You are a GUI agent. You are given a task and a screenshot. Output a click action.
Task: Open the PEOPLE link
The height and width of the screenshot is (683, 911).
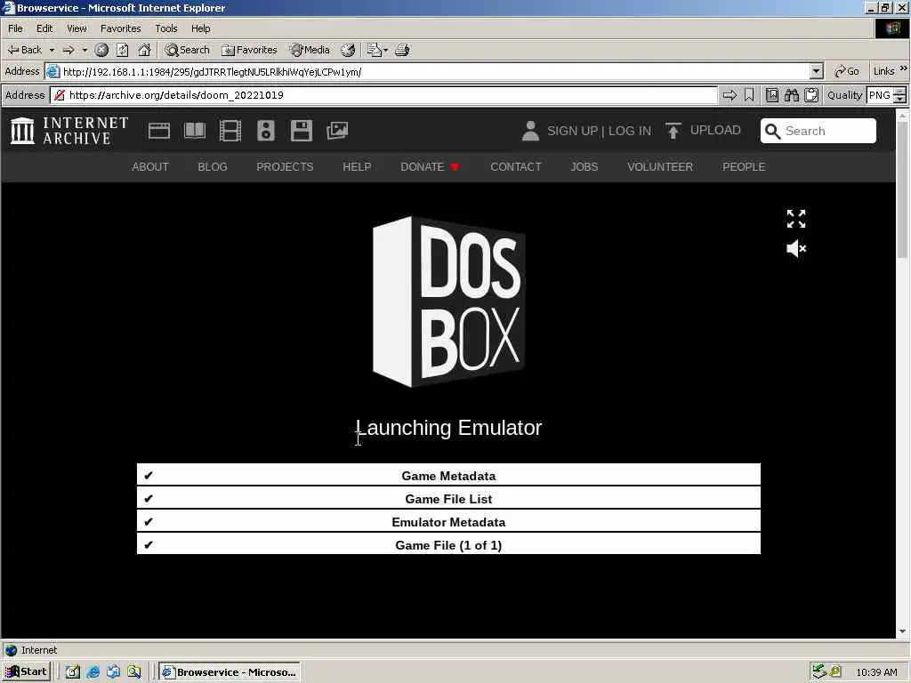[744, 166]
